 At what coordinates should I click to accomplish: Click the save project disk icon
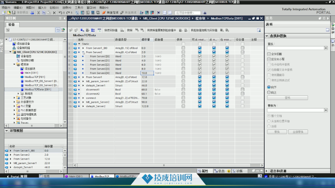click(x=14, y=13)
